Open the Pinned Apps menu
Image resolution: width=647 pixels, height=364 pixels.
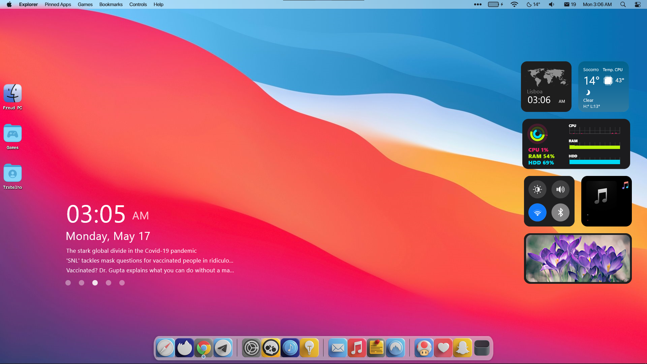click(58, 4)
